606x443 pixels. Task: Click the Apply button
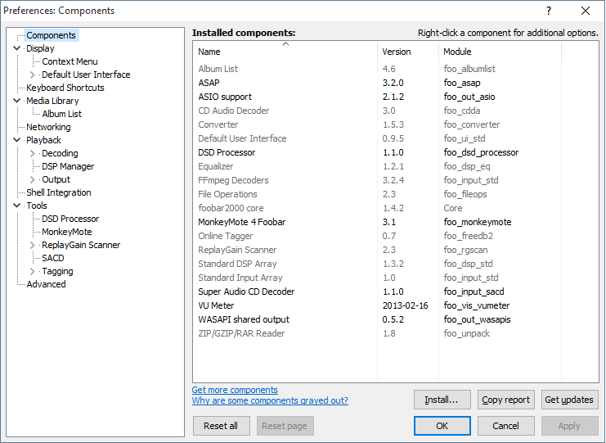(x=570, y=426)
